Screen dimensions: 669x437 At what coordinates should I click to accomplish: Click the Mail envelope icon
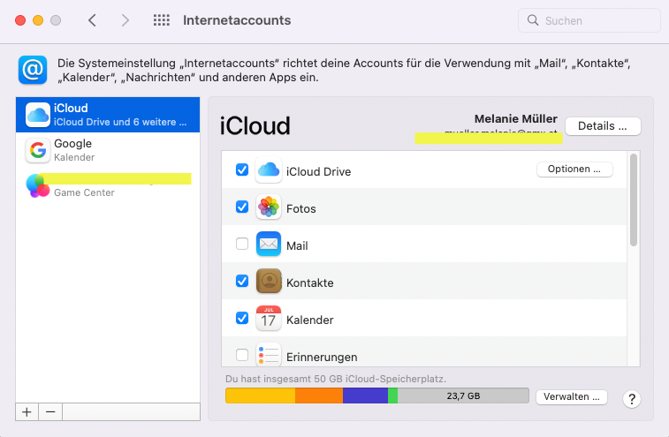point(269,245)
